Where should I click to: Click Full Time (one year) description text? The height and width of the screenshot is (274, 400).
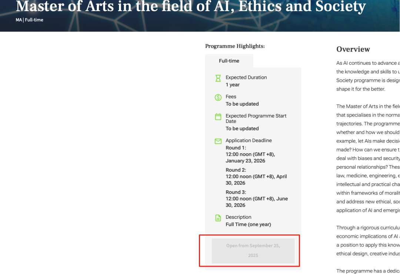(x=248, y=224)
